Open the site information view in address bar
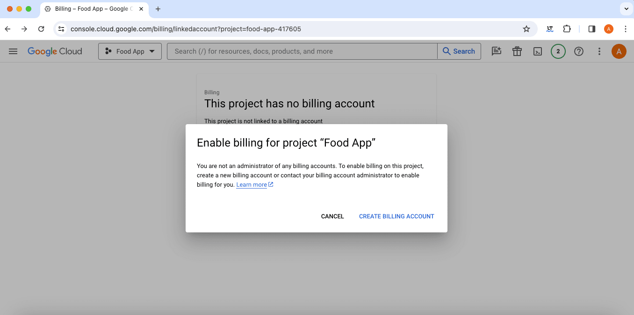634x315 pixels. click(61, 28)
